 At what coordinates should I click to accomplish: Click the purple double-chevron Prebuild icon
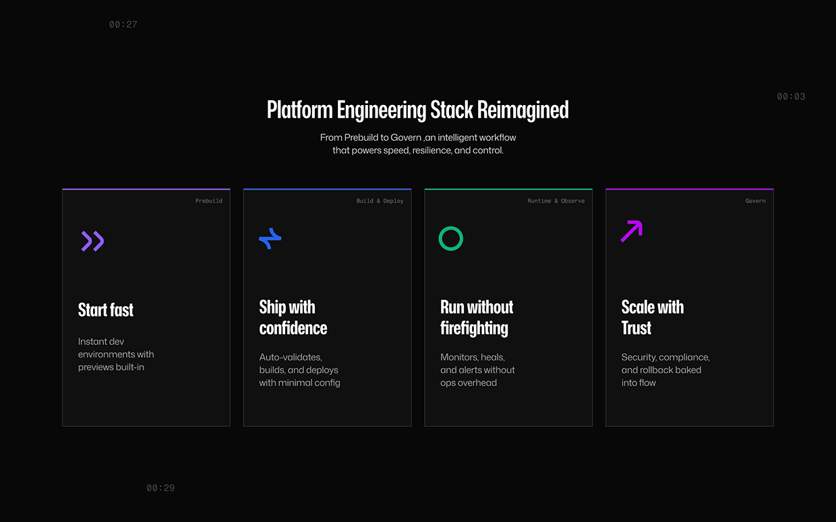[x=92, y=240]
